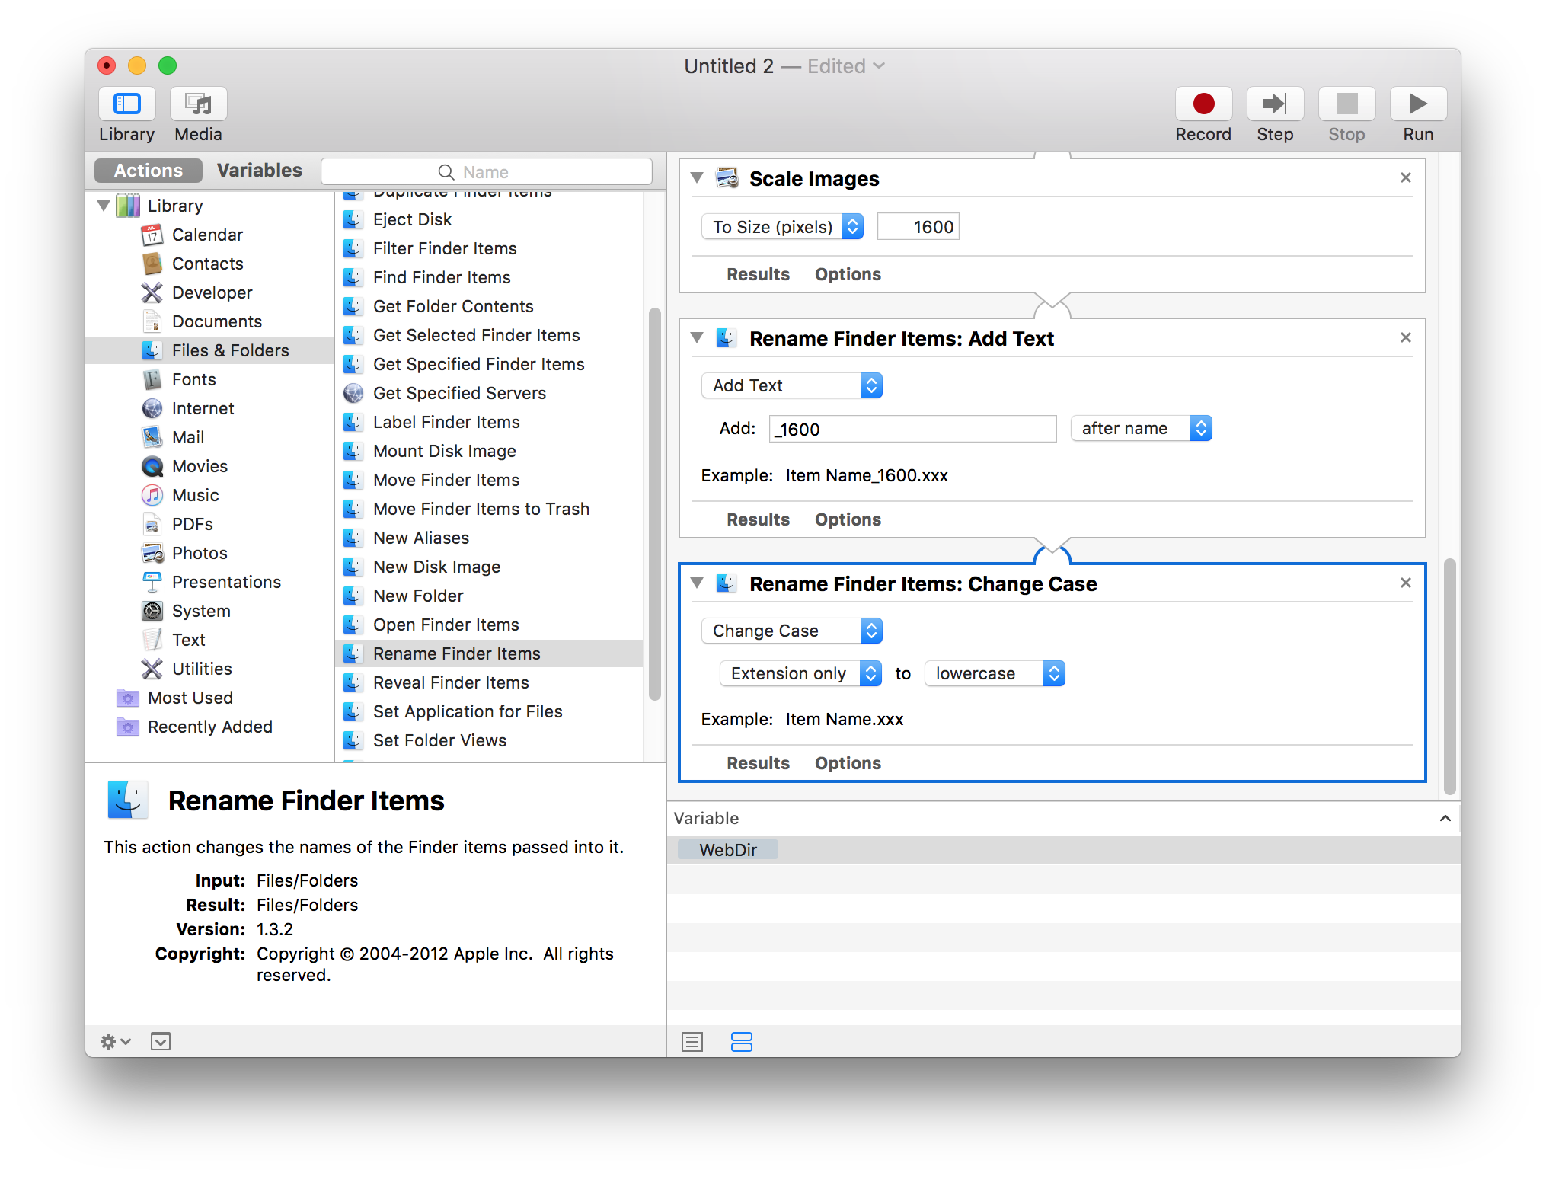Collapse the Scale Images action

697,177
